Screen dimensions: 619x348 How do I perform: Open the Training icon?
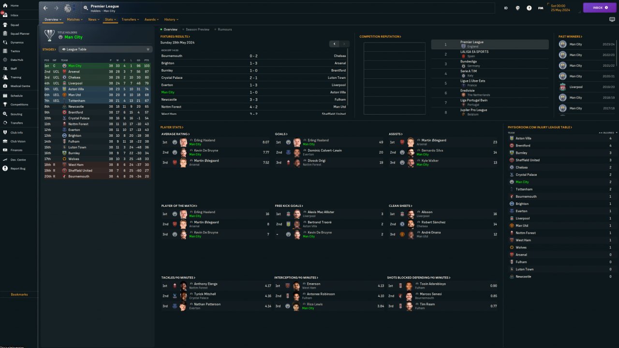pos(5,77)
